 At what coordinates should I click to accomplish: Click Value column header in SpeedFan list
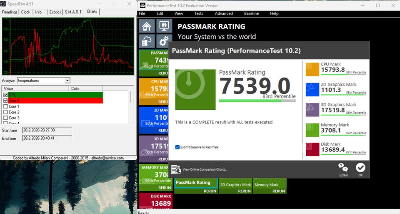click(35, 88)
